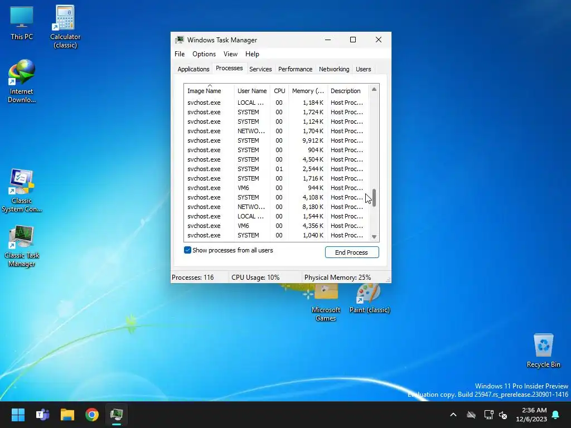This screenshot has width=571, height=428.
Task: Open Paint (classic) desktop shortcut
Action: [x=369, y=299]
